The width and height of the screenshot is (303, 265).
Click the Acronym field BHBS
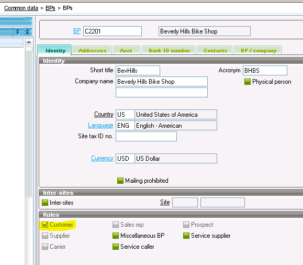(265, 70)
